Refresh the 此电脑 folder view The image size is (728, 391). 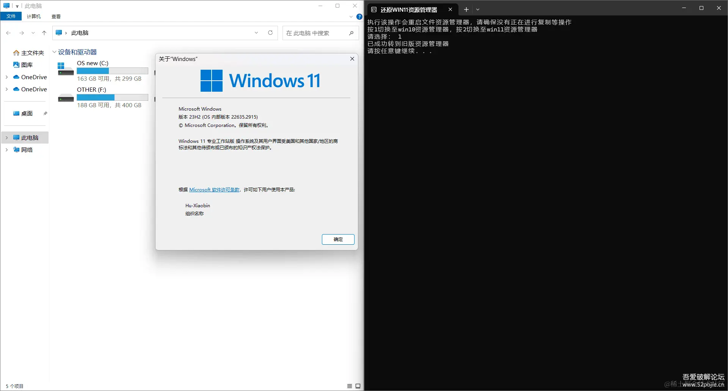pyautogui.click(x=270, y=33)
